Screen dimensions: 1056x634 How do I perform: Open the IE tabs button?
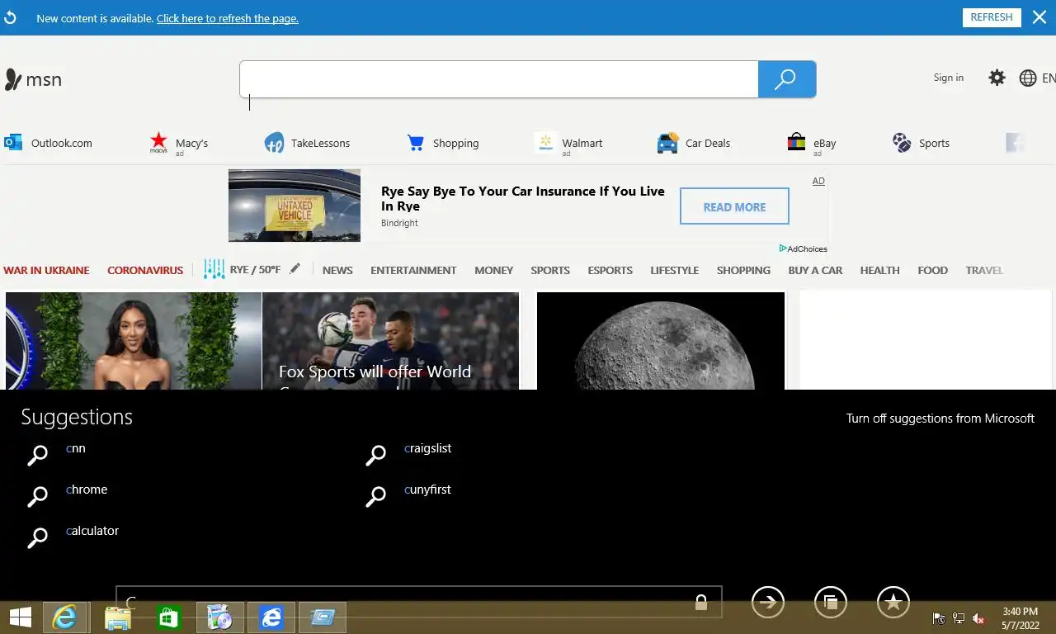pos(831,602)
